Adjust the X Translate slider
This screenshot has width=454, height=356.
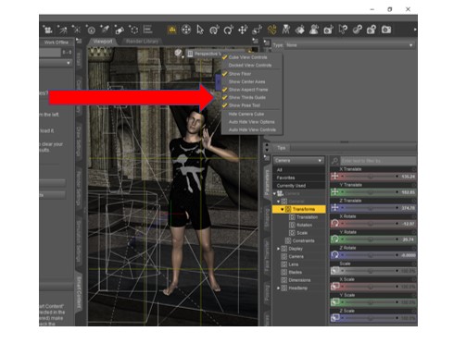[370, 177]
